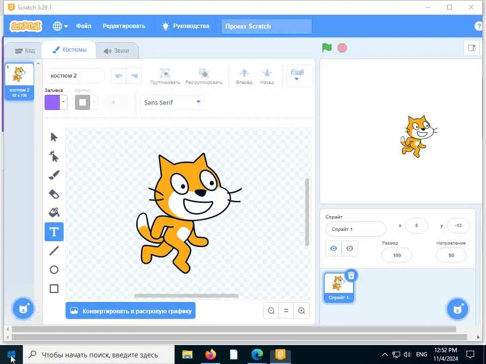Zoom in on the costume canvas
This screenshot has width=486, height=364.
coord(301,310)
